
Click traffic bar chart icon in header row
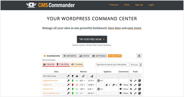[92, 76]
